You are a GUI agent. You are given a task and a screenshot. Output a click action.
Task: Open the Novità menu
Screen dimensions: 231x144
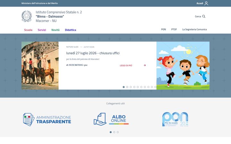[x=56, y=30]
